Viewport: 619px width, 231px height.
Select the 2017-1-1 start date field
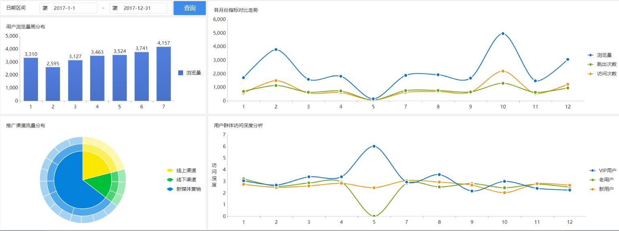[x=68, y=8]
